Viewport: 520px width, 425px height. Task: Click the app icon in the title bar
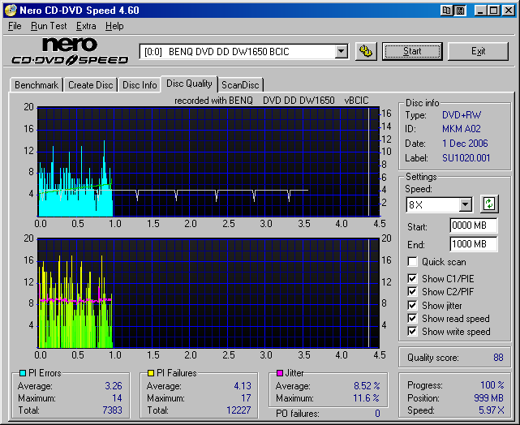[11, 10]
